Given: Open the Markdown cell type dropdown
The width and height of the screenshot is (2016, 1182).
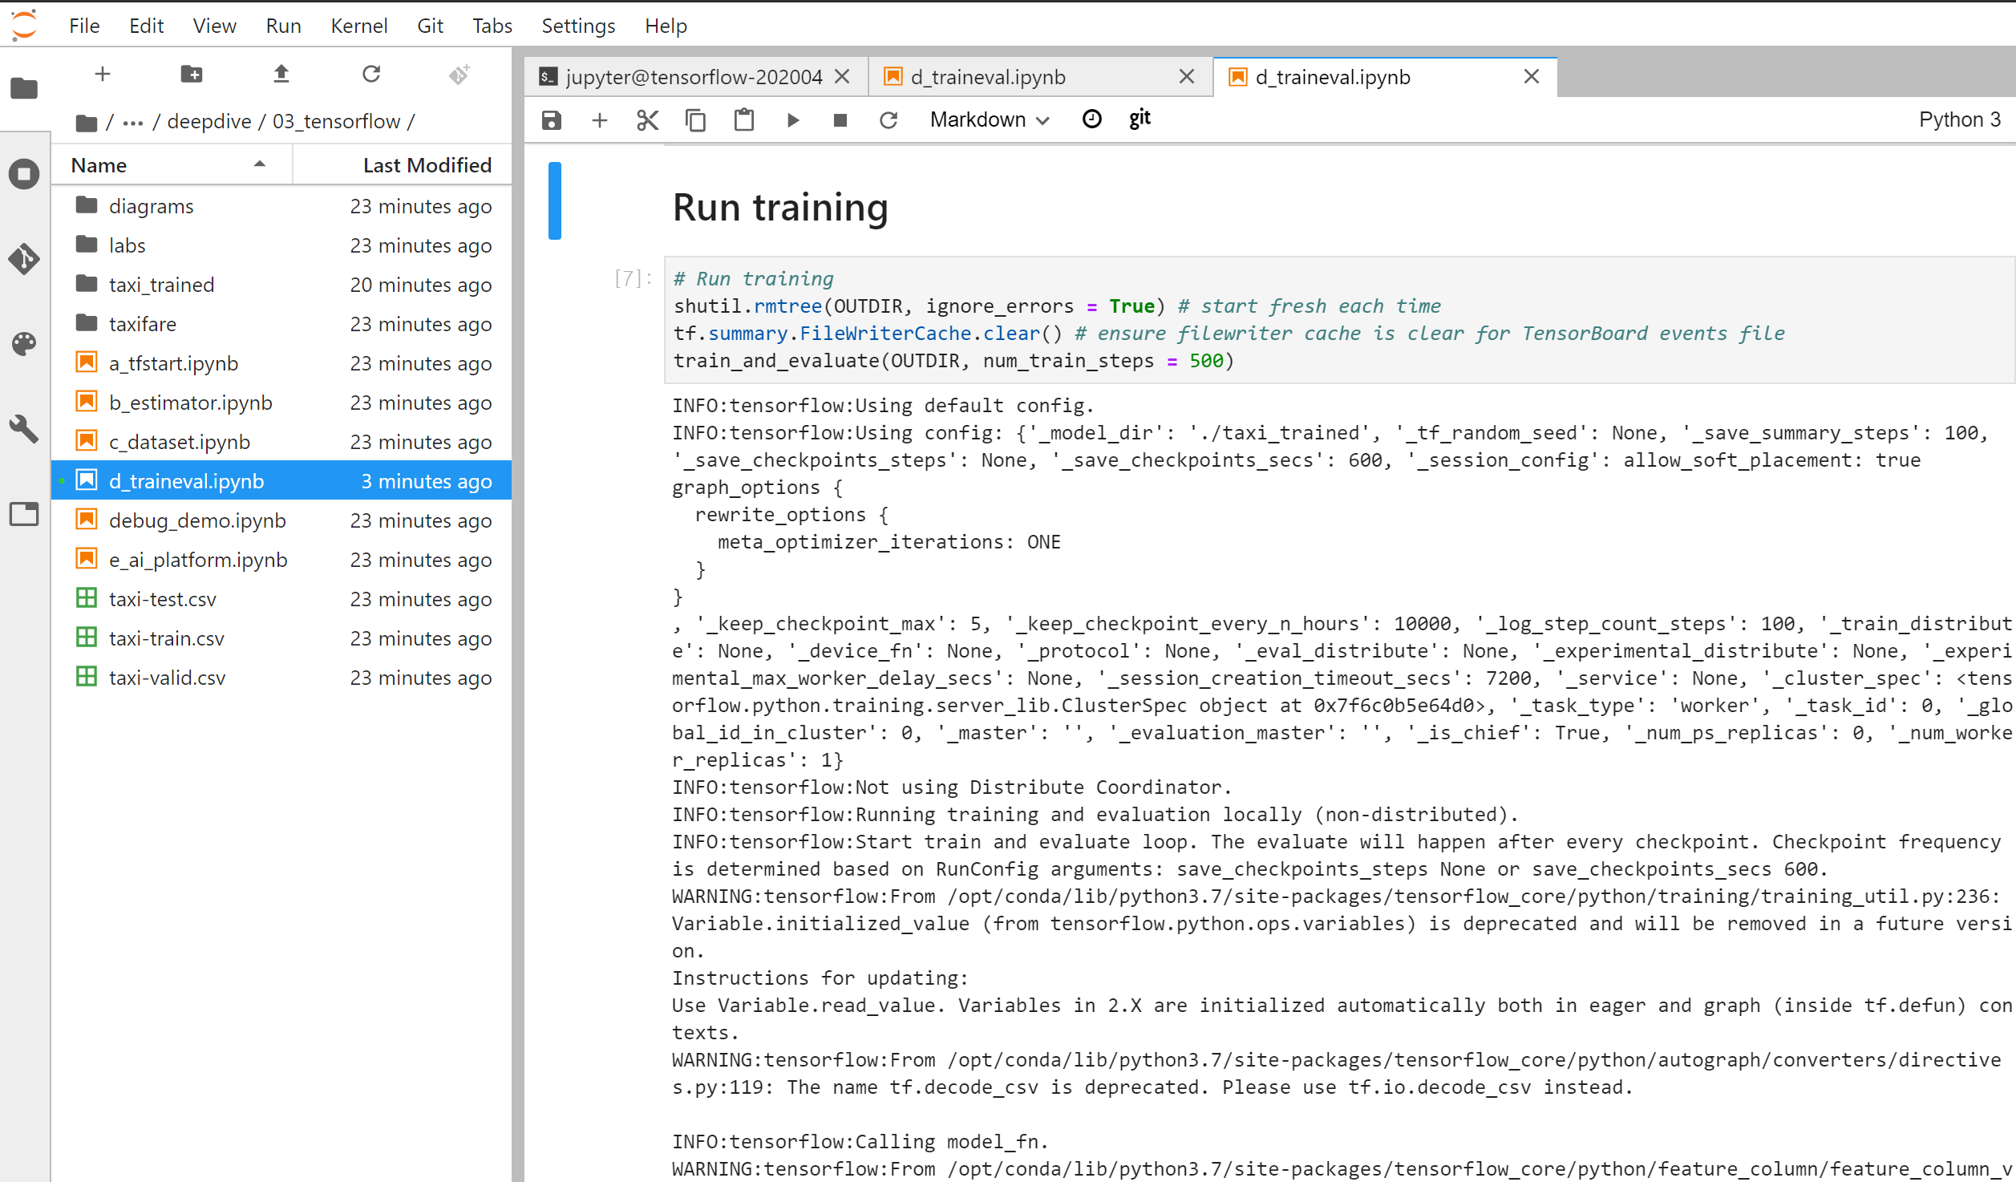Looking at the screenshot, I should 989,120.
